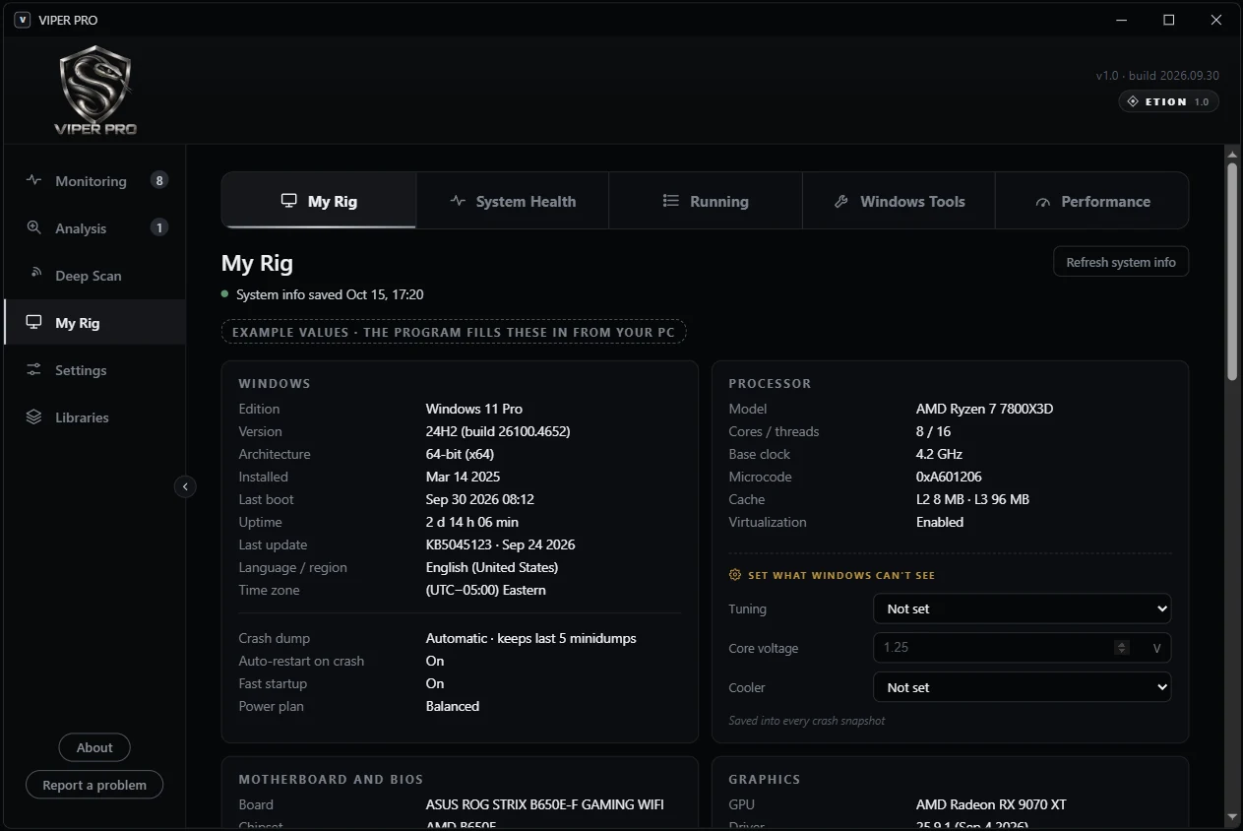Click the monitor icon on My Rig tab
The image size is (1243, 831).
(x=289, y=201)
